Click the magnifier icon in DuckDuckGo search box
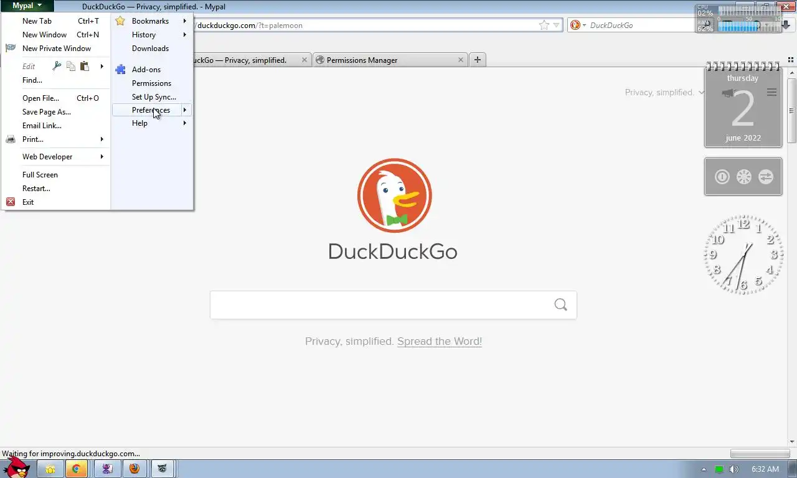The height and width of the screenshot is (478, 797). [561, 304]
